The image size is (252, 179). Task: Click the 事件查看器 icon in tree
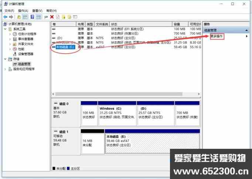(15, 39)
